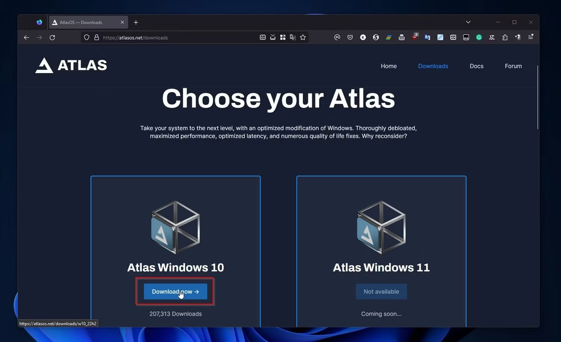561x342 pixels.
Task: Open the LanguageTool LT extension icon
Action: (x=492, y=37)
